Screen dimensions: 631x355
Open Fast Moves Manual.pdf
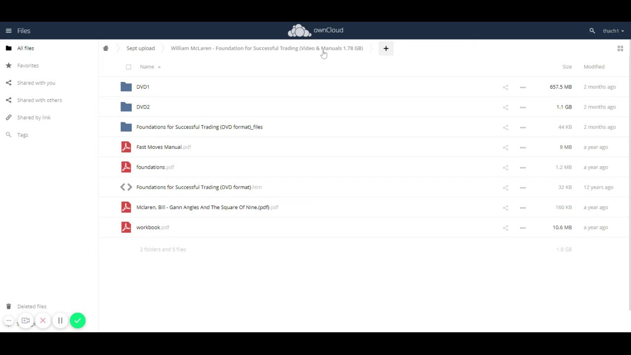coord(164,147)
